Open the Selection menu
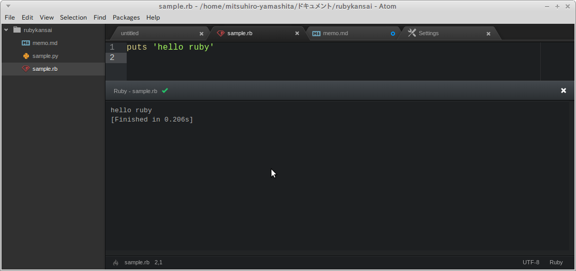 point(73,17)
